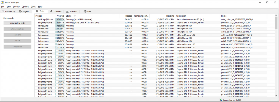Click the Abort button
Viewport: 279px width, 102px height.
[x=17, y=41]
